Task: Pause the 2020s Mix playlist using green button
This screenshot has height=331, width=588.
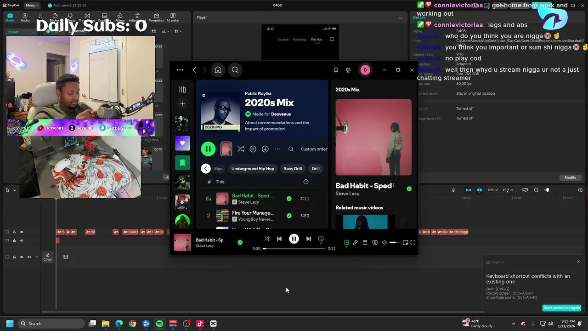Action: point(208,149)
